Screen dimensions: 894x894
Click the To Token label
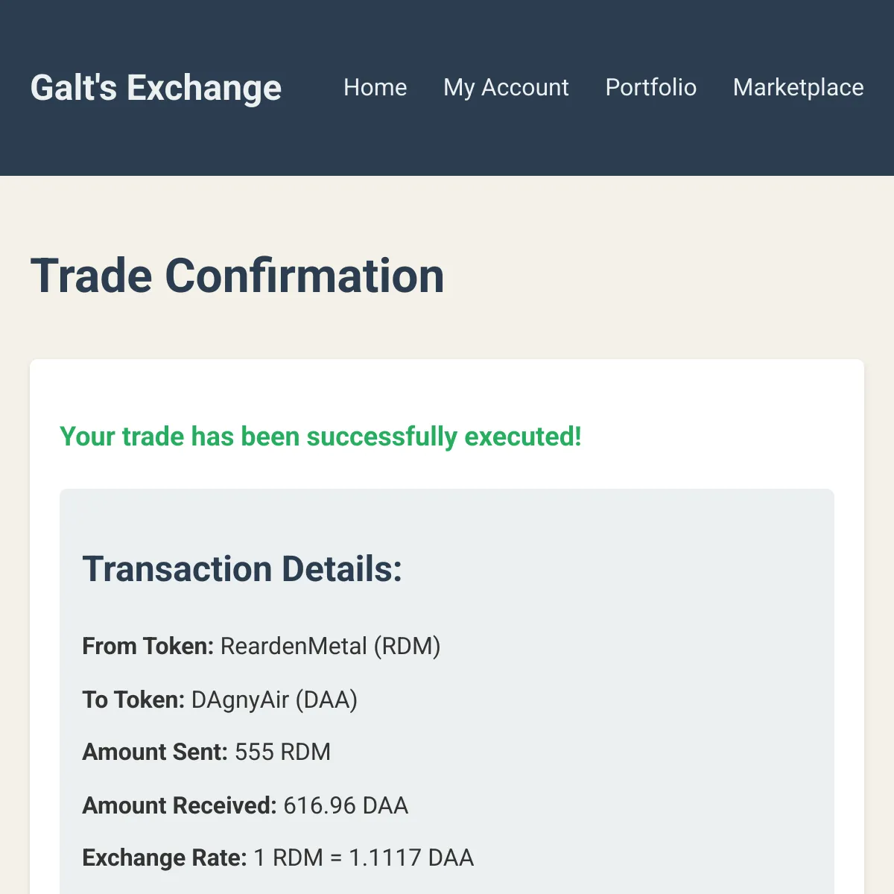click(x=133, y=700)
